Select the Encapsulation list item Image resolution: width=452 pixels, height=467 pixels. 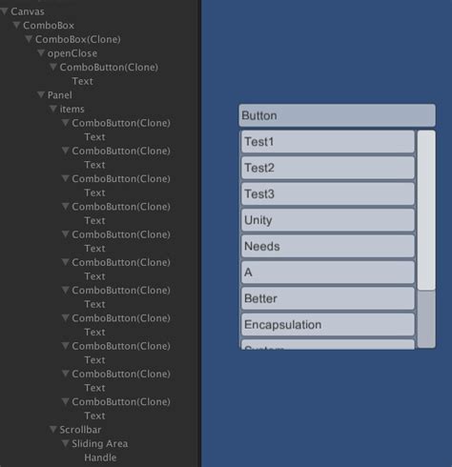[x=328, y=324]
